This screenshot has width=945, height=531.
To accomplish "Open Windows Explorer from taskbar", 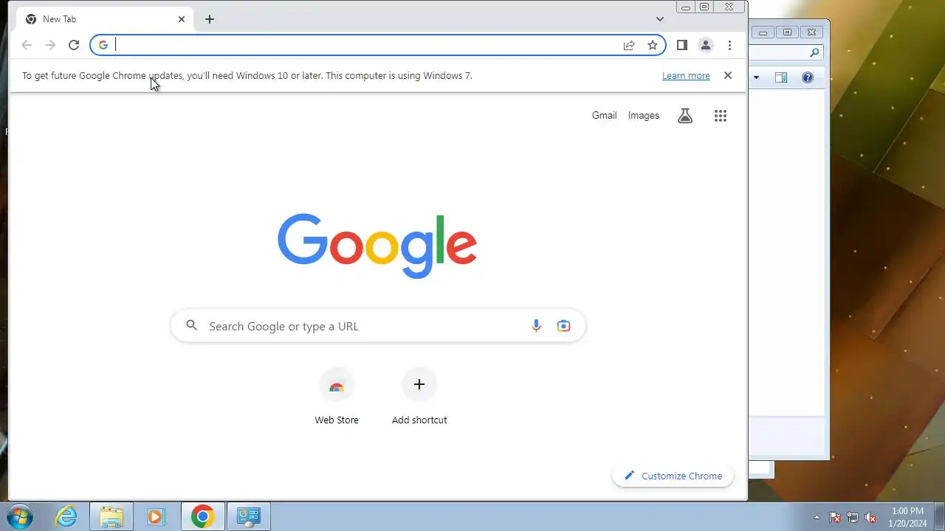I will point(111,517).
